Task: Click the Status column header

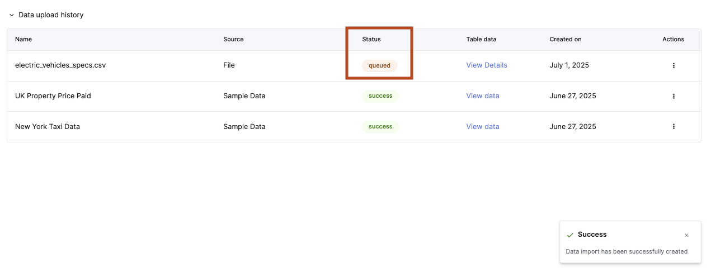Action: [x=371, y=39]
